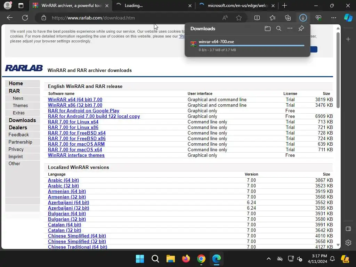
Task: Download WinRAR x64 (64 bit) 7.00
Action: 75,99
